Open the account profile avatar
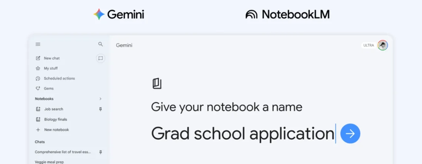This screenshot has width=422, height=164. (383, 45)
